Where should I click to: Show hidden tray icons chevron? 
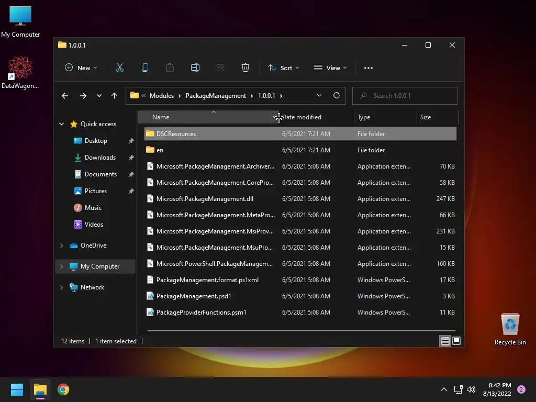click(x=444, y=389)
